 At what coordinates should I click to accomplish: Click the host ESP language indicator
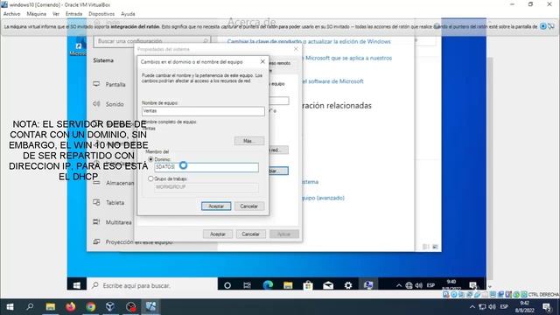click(504, 307)
